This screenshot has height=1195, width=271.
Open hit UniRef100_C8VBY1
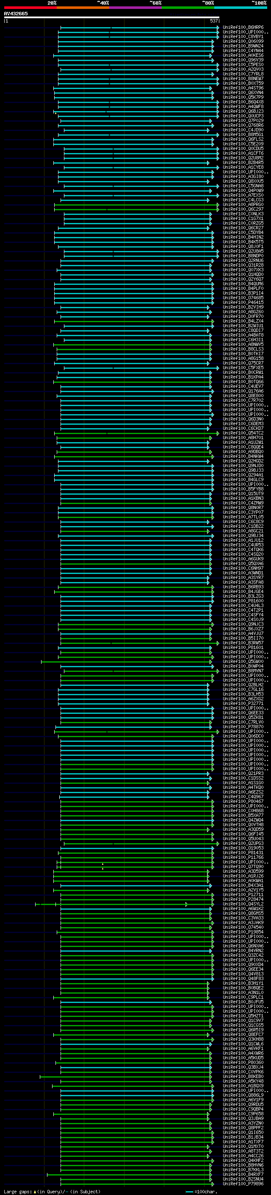point(243,36)
